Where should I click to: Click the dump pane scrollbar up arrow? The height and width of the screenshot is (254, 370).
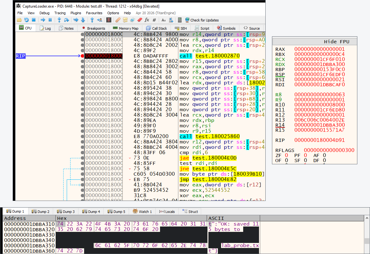[x=367, y=218]
